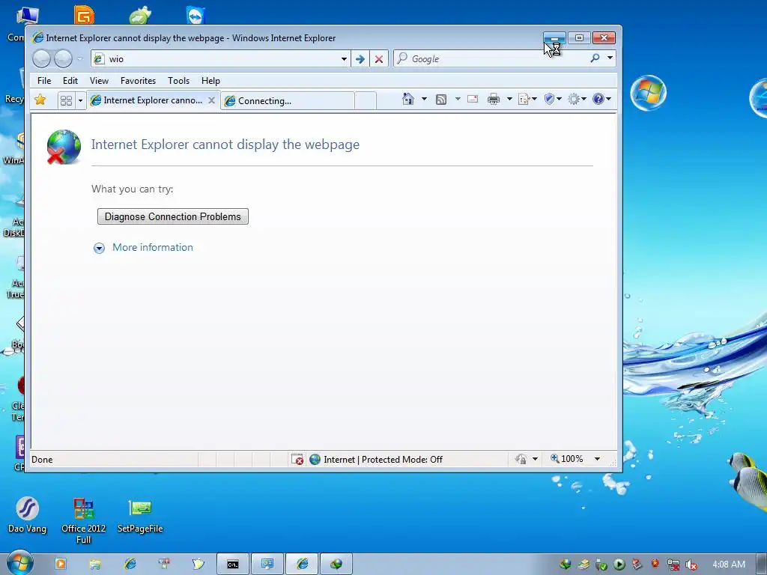Expand More information section
767x575 pixels.
tap(99, 249)
